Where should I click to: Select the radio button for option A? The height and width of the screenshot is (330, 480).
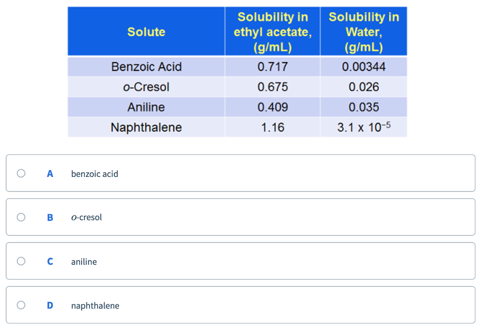tap(21, 173)
